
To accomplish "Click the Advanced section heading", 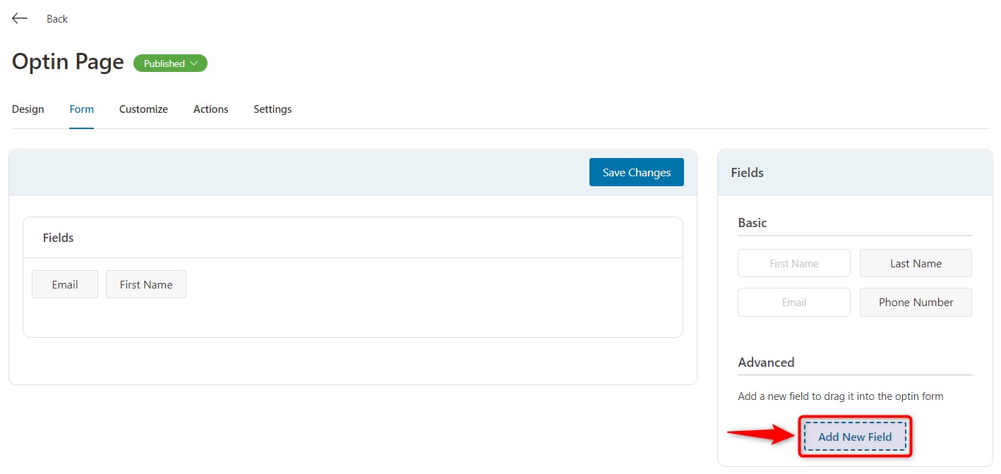I will coord(766,362).
